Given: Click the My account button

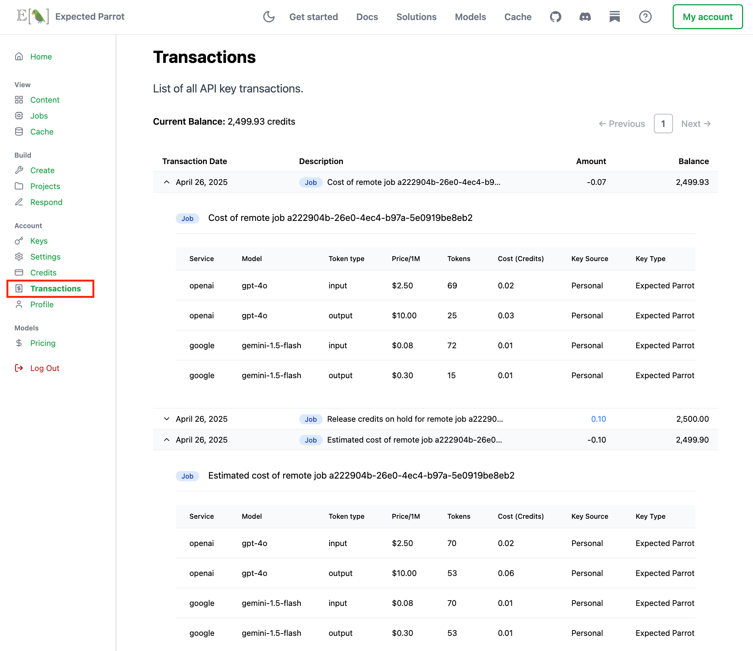Looking at the screenshot, I should 707,17.
